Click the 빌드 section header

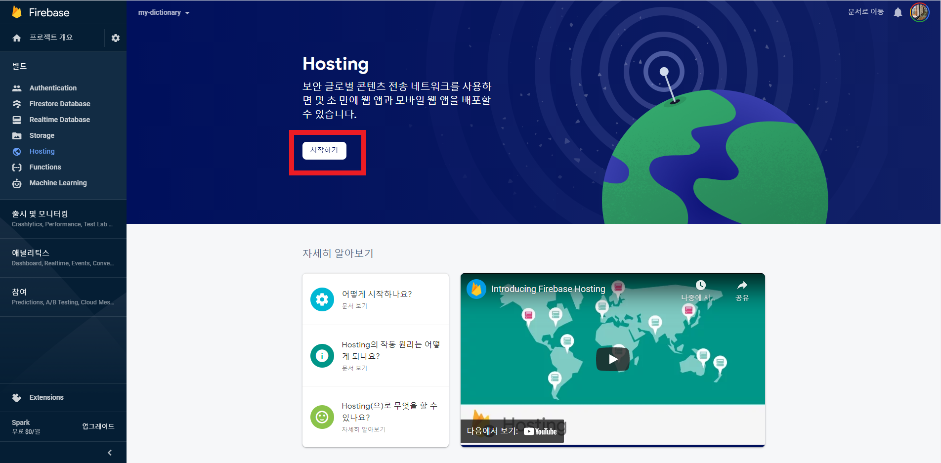pos(19,66)
